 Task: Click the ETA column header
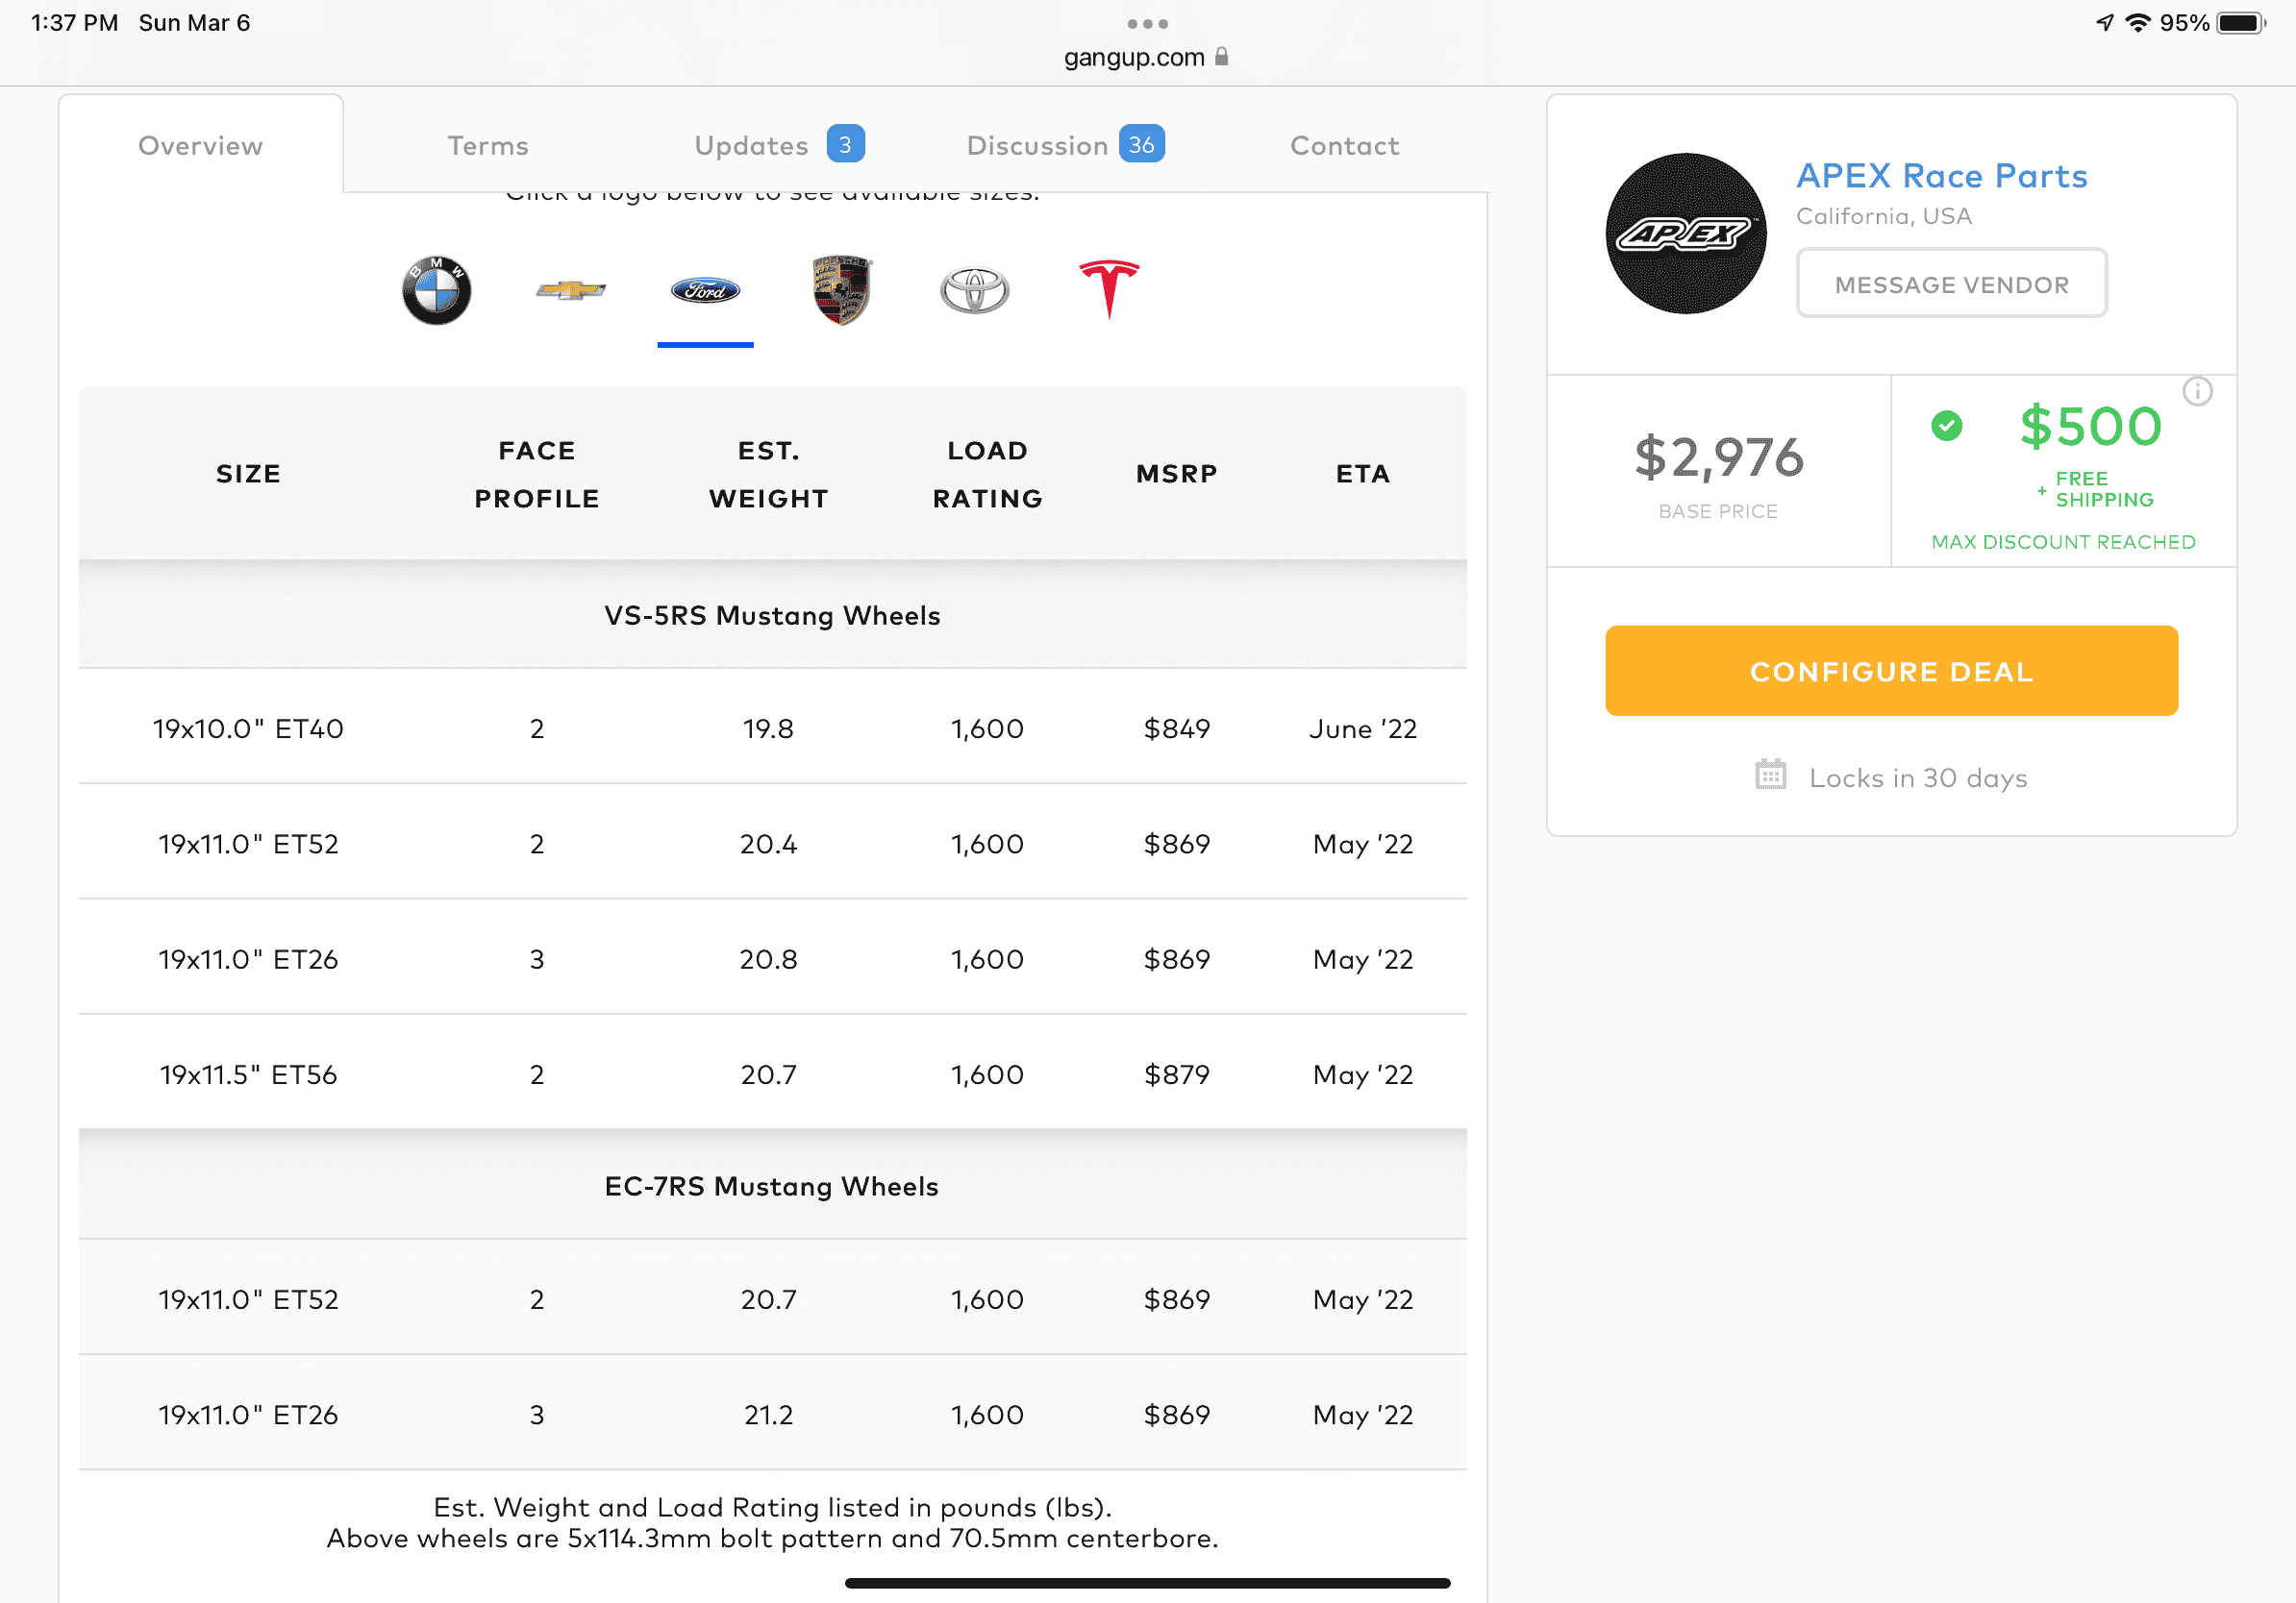coord(1363,474)
